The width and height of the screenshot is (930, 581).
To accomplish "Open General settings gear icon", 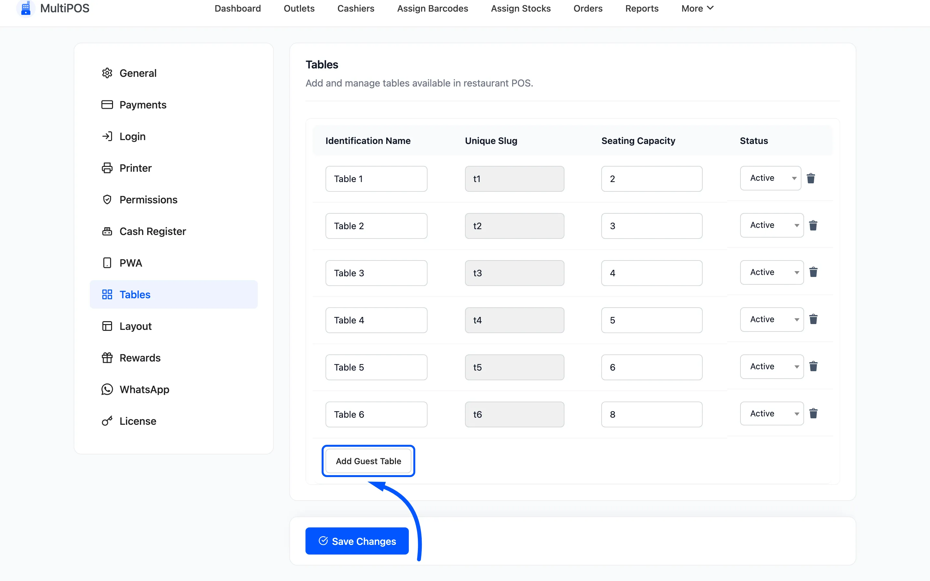I will point(107,73).
